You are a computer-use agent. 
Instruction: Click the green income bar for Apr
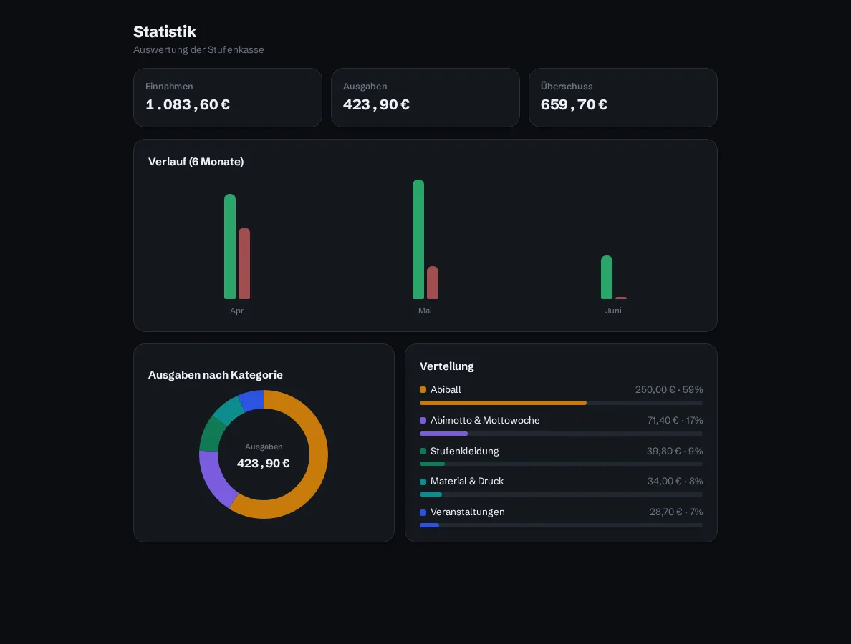click(229, 247)
